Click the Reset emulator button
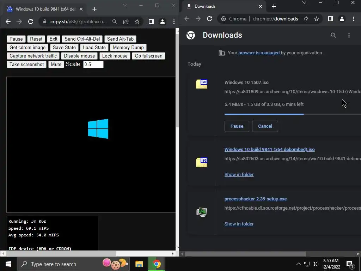The height and width of the screenshot is (271, 361). pos(36,39)
